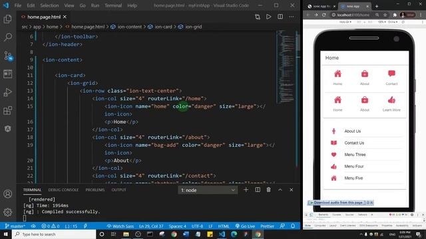Image resolution: width=426 pixels, height=239 pixels.
Task: Tap the Learn More thumbs-up icon in the preview
Action: tap(391, 100)
